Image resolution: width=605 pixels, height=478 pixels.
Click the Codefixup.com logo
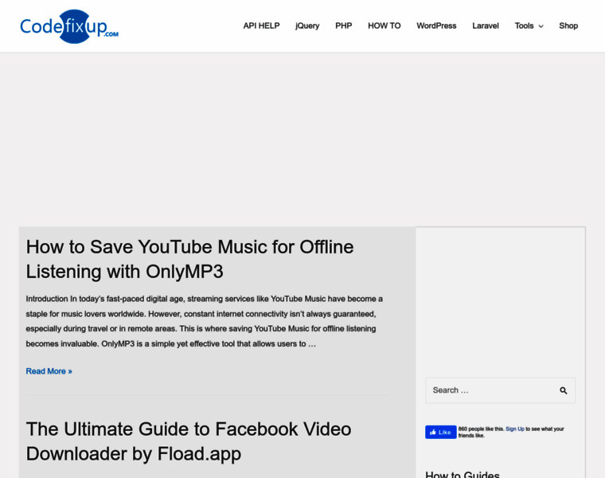click(x=69, y=26)
